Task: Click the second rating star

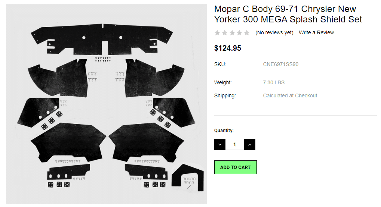Action: tap(225, 33)
